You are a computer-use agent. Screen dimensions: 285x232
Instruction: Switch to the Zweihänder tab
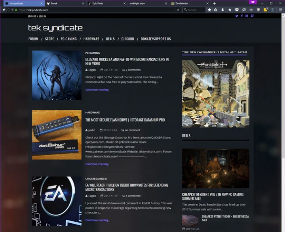tap(190, 4)
